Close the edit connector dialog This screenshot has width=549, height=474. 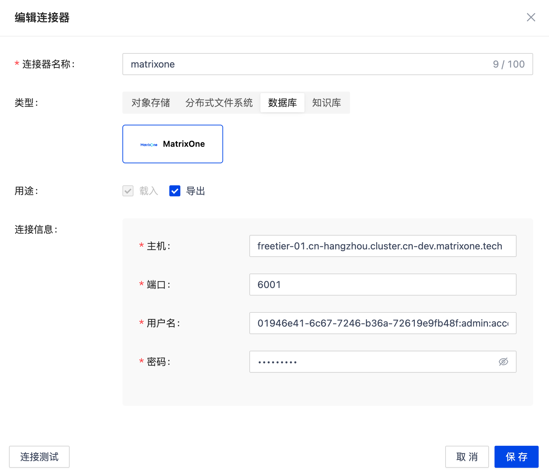531,17
